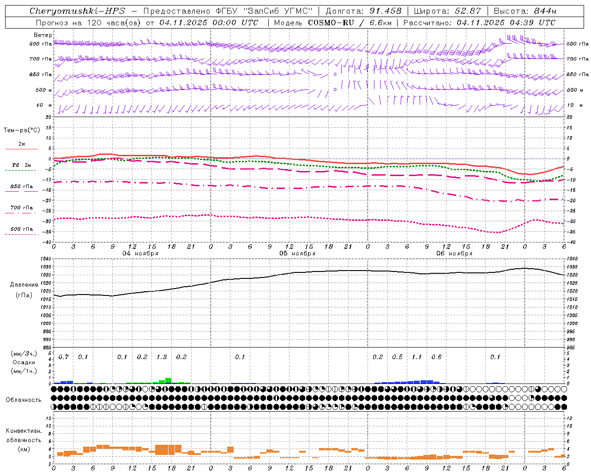Select the 0.7 precipitation amount value
The height and width of the screenshot is (472, 591).
(x=64, y=357)
